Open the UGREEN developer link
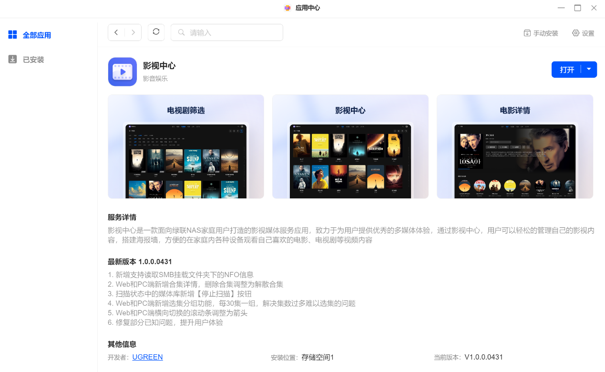605x372 pixels. tap(148, 357)
